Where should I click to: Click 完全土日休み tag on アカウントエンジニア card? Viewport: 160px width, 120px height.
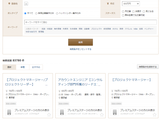tap(64, 104)
